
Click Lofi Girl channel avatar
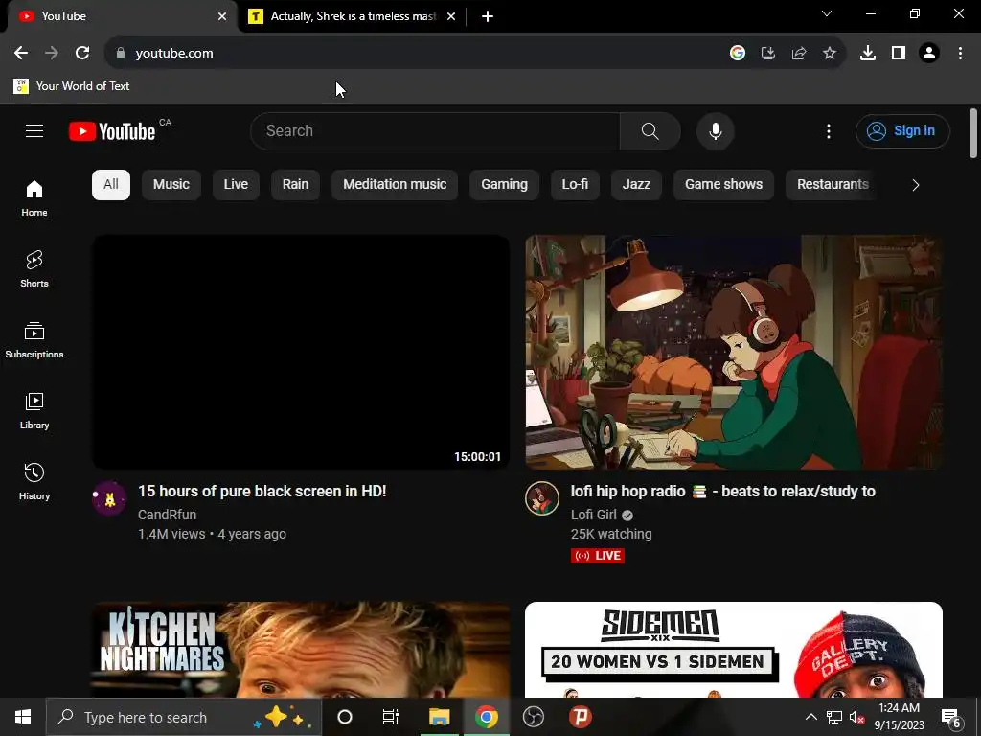pyautogui.click(x=542, y=498)
